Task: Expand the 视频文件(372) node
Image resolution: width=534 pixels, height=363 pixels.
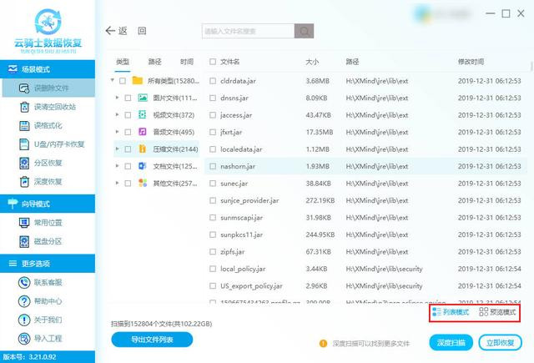Action: click(117, 114)
